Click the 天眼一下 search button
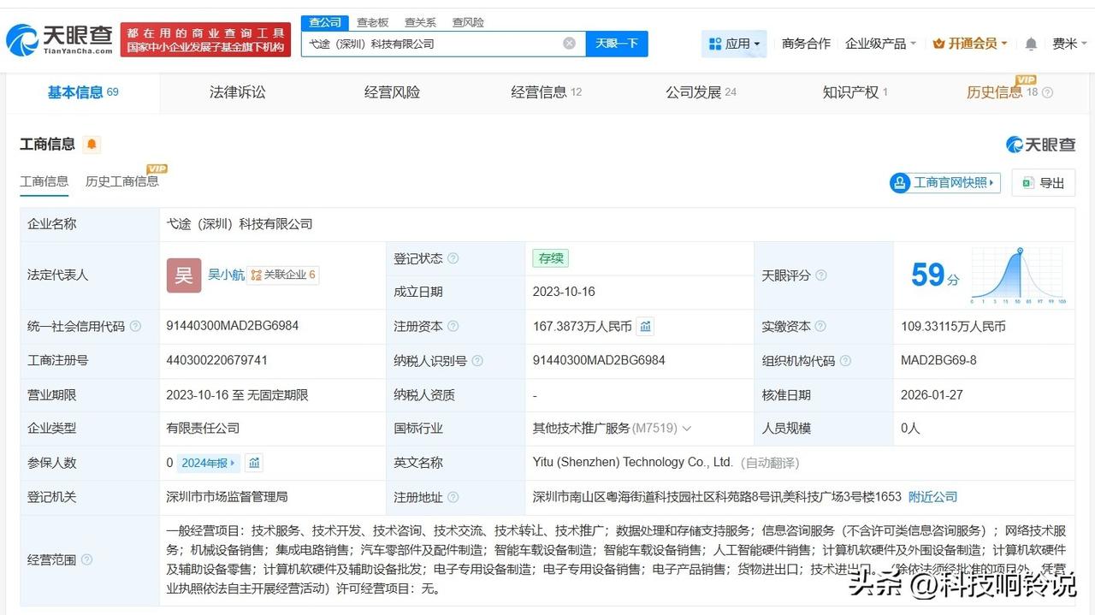 616,44
